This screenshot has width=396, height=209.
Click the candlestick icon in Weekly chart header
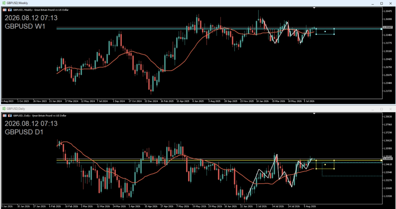coord(10,10)
